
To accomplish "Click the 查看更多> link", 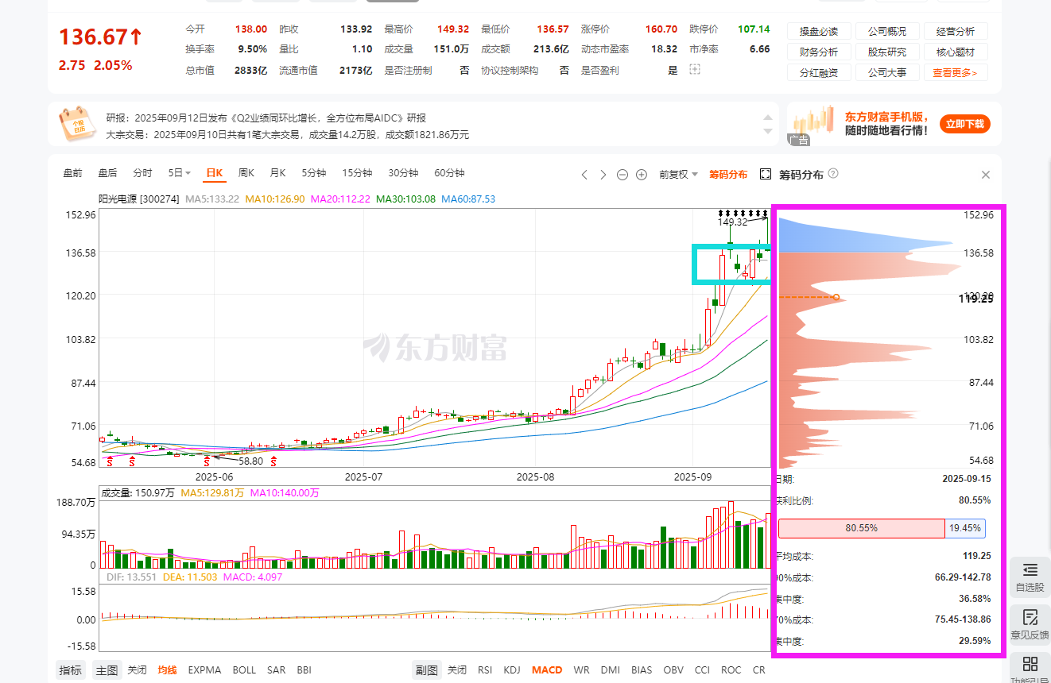I will (x=956, y=72).
